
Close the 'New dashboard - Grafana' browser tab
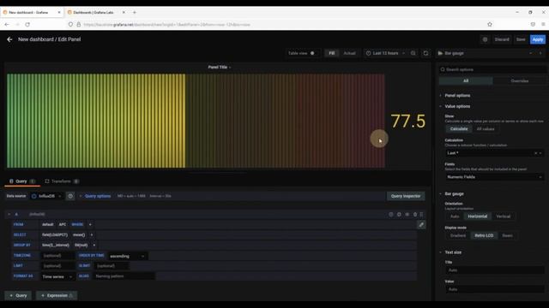click(59, 12)
